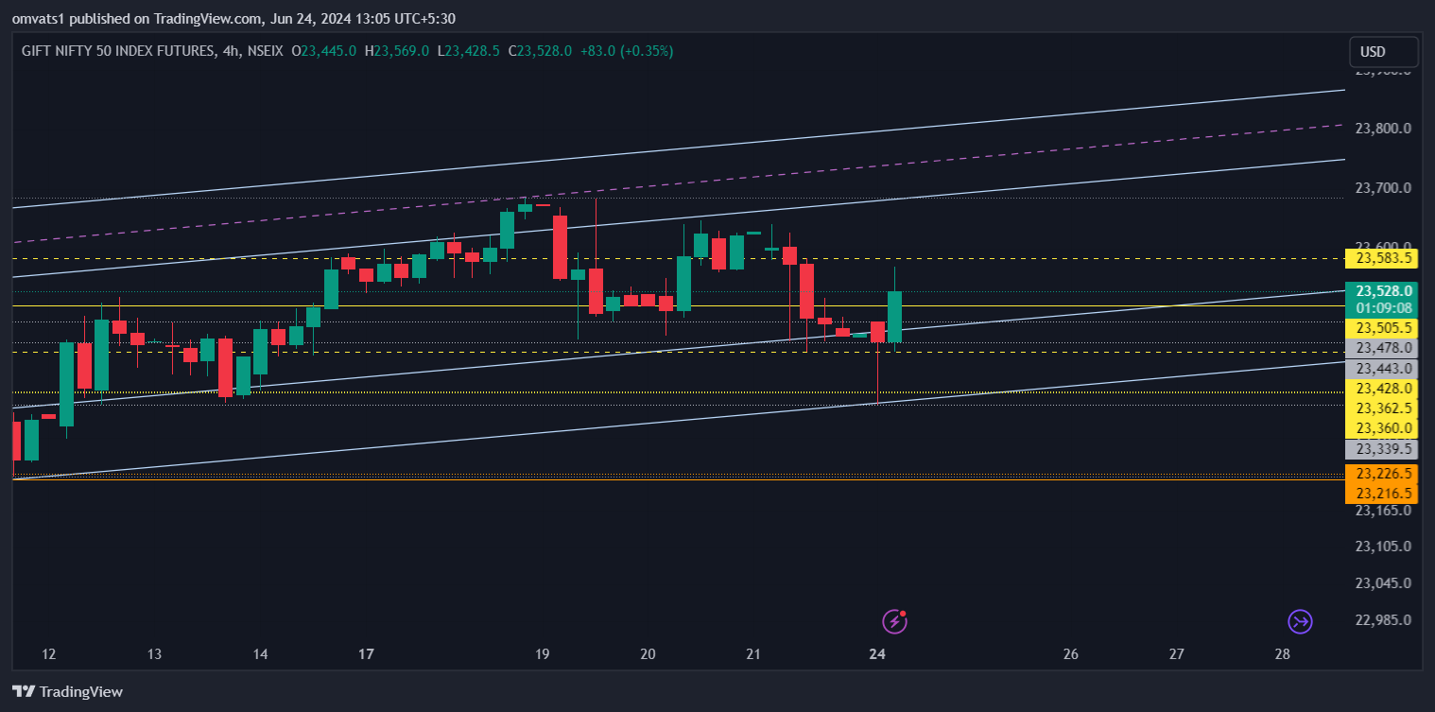Click the latest green candle on 24
Viewport: 1435px width, 712px height.
(x=894, y=316)
